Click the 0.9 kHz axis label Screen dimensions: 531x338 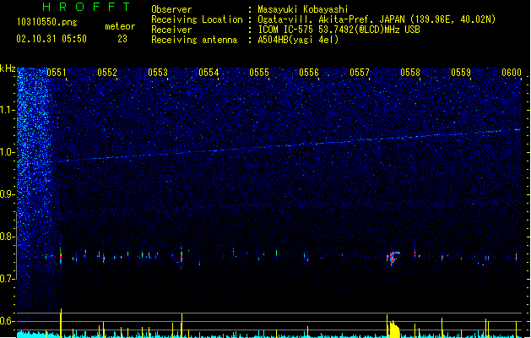point(7,194)
